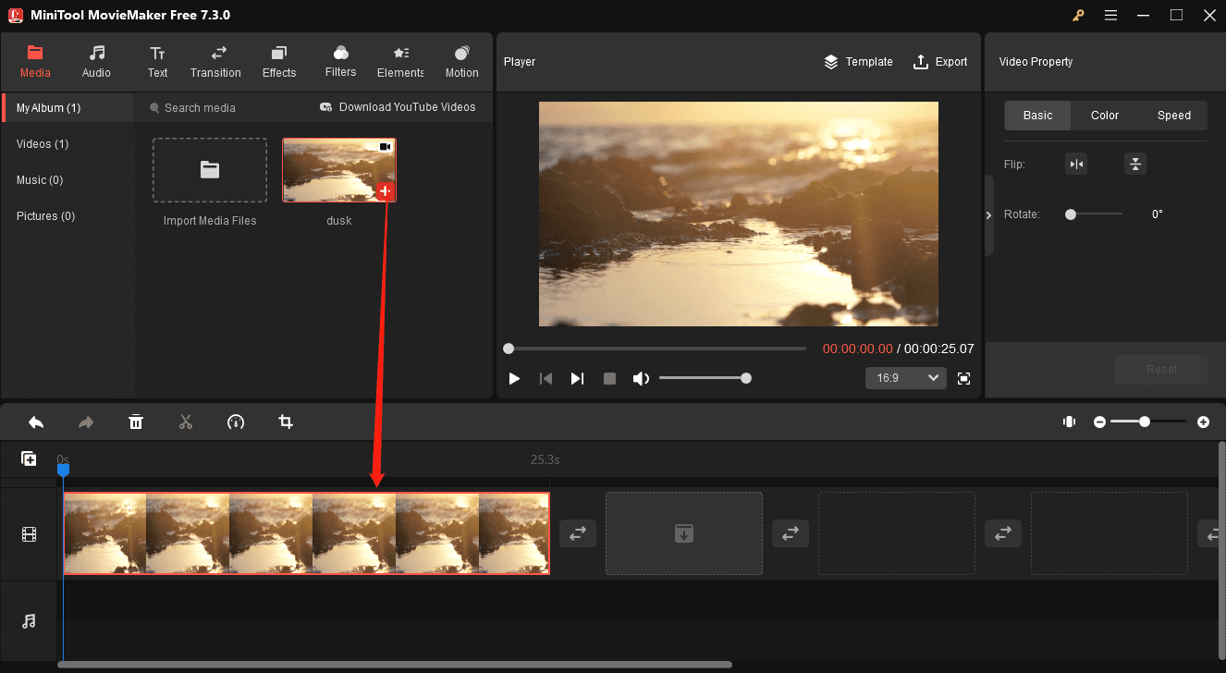Adjust the timeline zoom slider

1148,422
